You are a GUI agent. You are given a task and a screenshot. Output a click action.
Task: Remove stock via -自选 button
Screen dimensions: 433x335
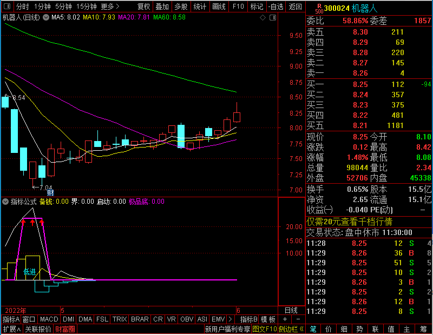point(276,6)
